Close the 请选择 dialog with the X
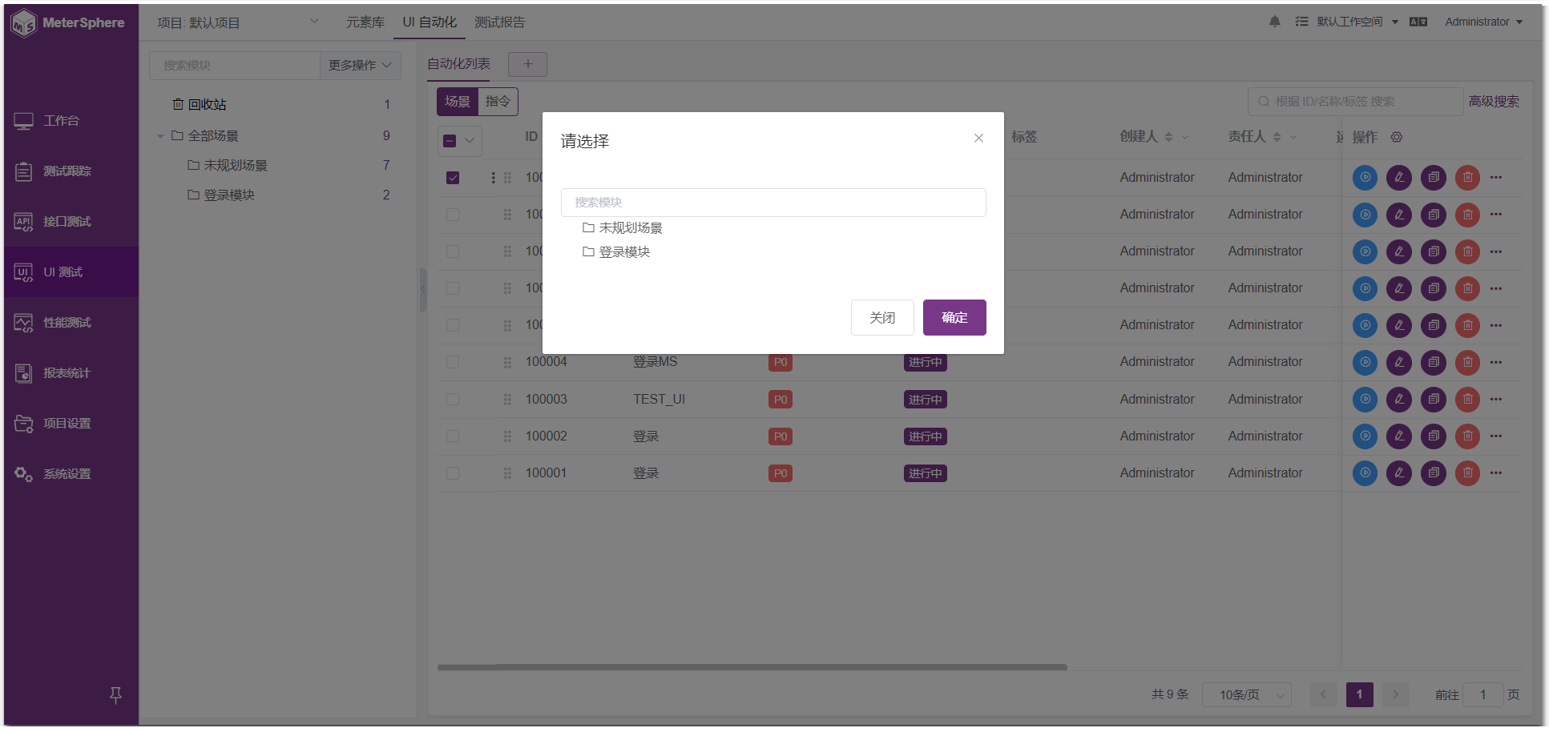This screenshot has width=1549, height=732. pyautogui.click(x=978, y=138)
